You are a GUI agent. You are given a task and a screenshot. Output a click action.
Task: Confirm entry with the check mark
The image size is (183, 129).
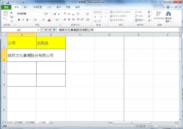pyautogui.click(x=50, y=30)
